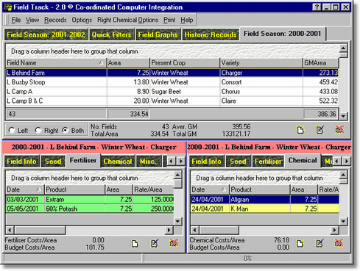
Task: Open left panel Chemical tab
Action: (118, 161)
